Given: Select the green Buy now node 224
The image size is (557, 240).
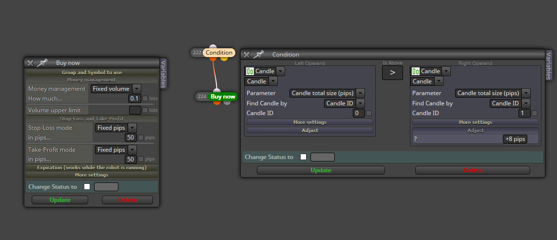Looking at the screenshot, I should (217, 97).
